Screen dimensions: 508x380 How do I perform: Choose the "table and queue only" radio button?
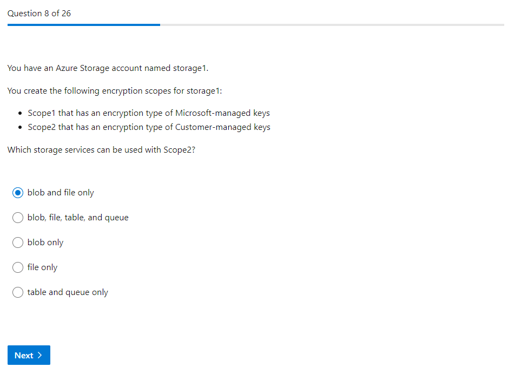pyautogui.click(x=18, y=292)
